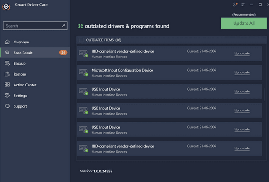Select the Microsoft Input Configuration Device name
The image size is (269, 182).
click(x=122, y=70)
